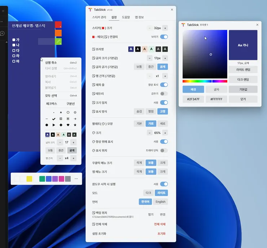Insert the diamond symbol from the right-click menu
267x248 pixels.
(x=61, y=125)
